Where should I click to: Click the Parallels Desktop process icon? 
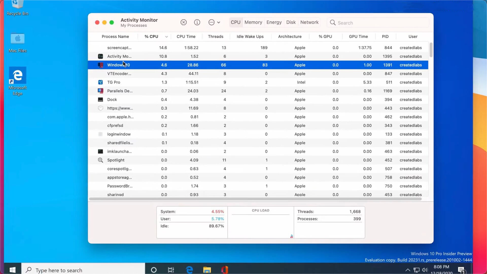coord(100,91)
